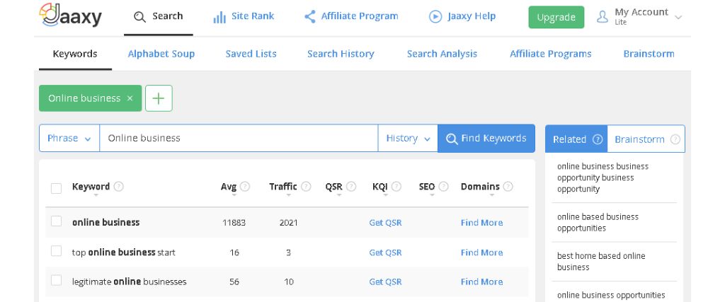Screen dimensions: 725x302
Task: Open the top-row Brainstorm tab
Action: pyautogui.click(x=649, y=54)
